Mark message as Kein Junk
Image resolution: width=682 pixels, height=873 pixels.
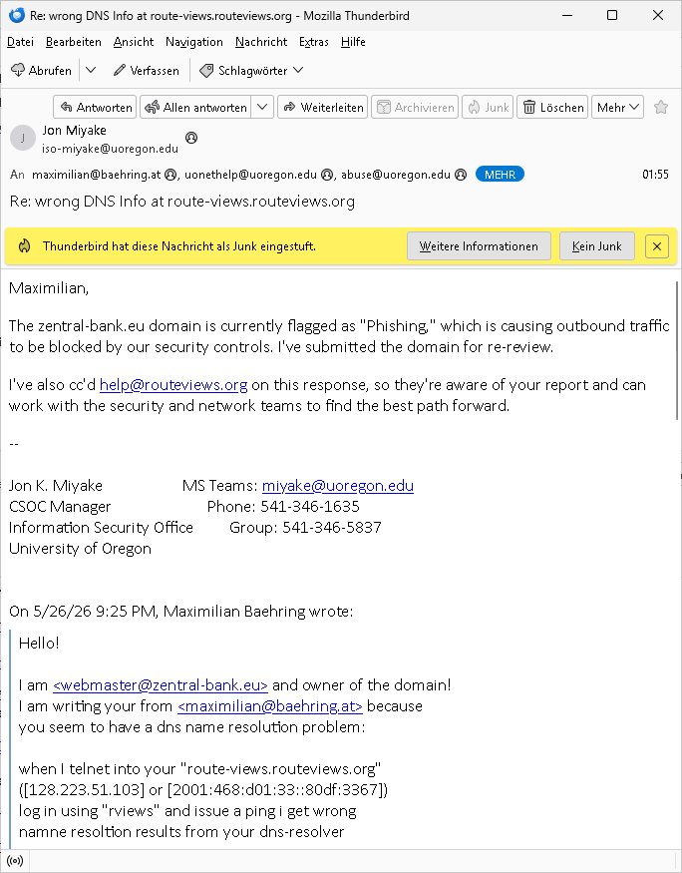(x=597, y=246)
